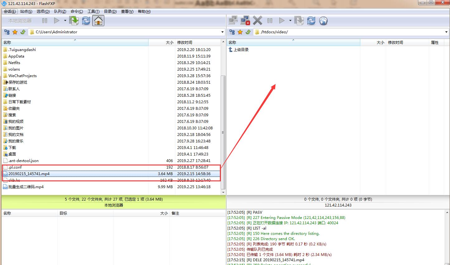
Task: Sort local files by 修改时间 column
Action: (185, 42)
